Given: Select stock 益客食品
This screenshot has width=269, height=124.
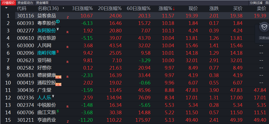Looking at the screenshot, I should tap(47, 16).
